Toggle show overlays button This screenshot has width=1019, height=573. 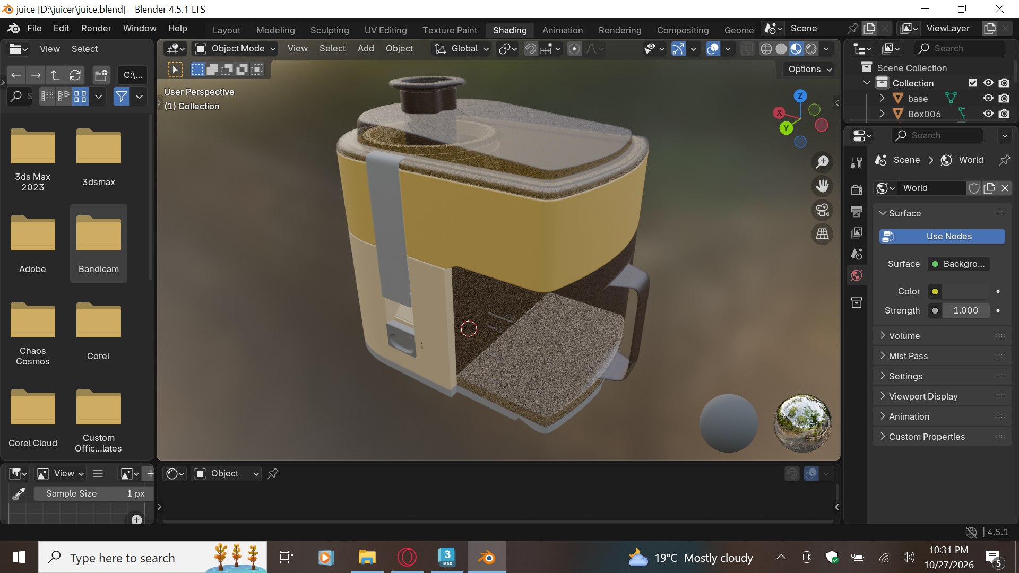[713, 49]
